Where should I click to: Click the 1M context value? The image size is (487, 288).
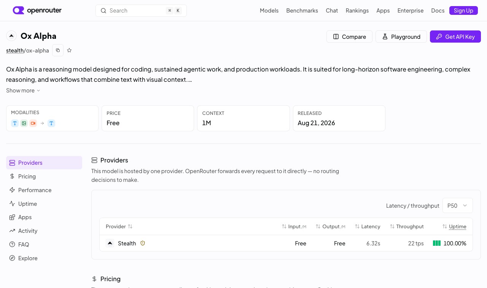coord(207,123)
